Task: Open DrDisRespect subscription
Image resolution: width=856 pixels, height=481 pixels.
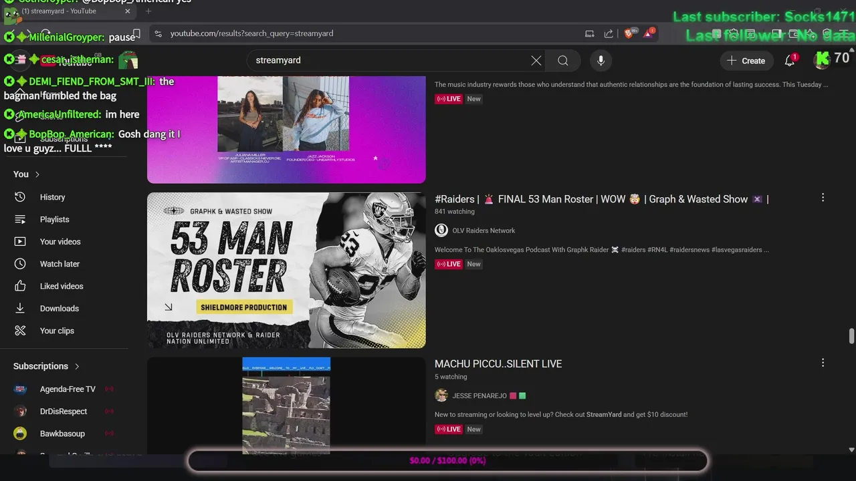Action: 64,412
